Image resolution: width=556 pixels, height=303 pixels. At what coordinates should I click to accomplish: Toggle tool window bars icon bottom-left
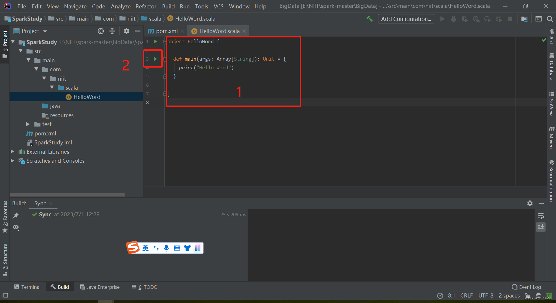(5, 296)
